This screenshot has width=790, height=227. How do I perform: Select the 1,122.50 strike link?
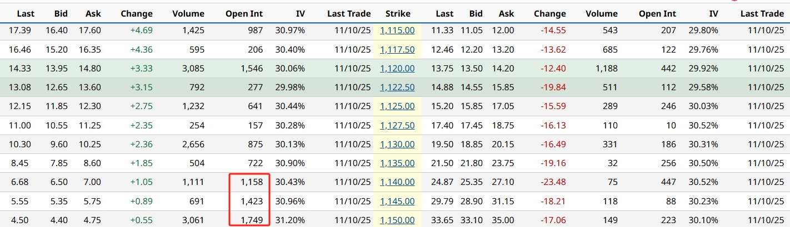[x=397, y=87]
